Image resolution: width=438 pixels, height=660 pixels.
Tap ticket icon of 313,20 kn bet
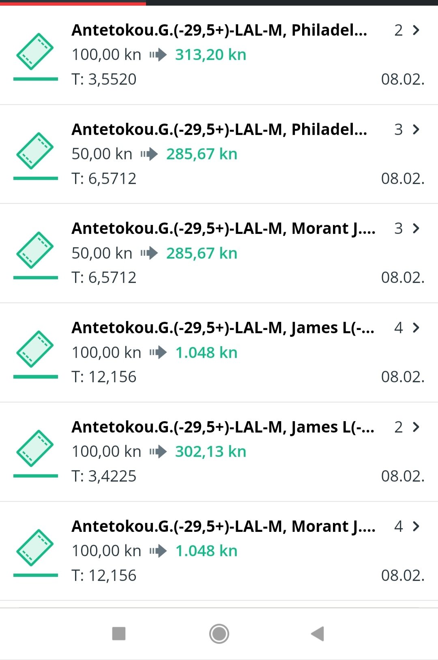pyautogui.click(x=35, y=52)
